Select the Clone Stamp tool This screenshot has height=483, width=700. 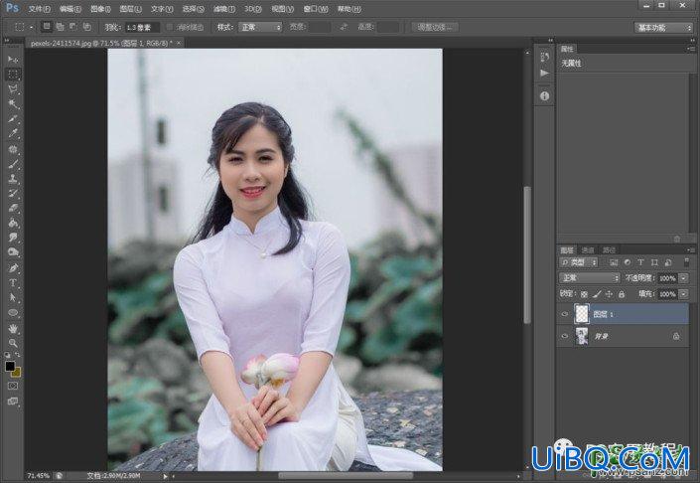(13, 179)
